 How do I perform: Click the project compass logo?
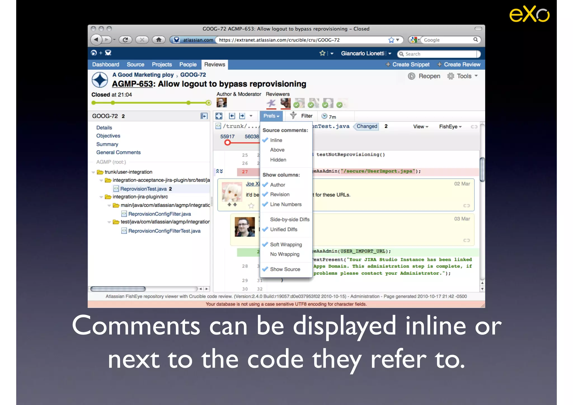coord(100,80)
